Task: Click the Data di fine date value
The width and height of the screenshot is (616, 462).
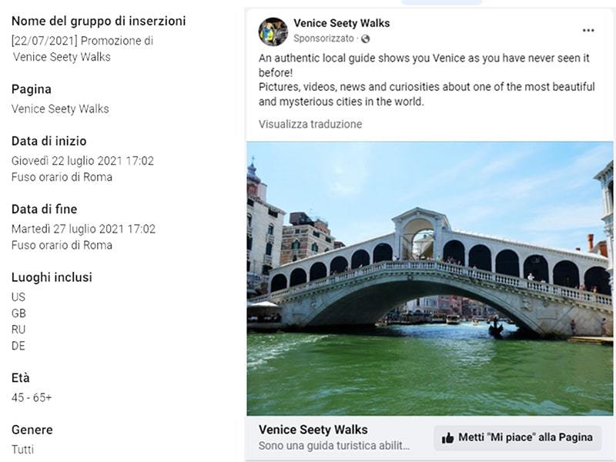Action: point(83,229)
